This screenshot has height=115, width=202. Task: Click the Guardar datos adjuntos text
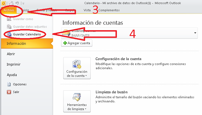(x=30, y=27)
